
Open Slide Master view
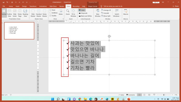(x=33, y=13)
